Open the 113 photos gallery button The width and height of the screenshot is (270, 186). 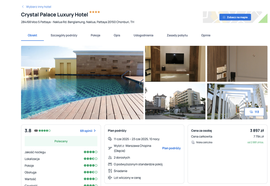[x=254, y=112]
